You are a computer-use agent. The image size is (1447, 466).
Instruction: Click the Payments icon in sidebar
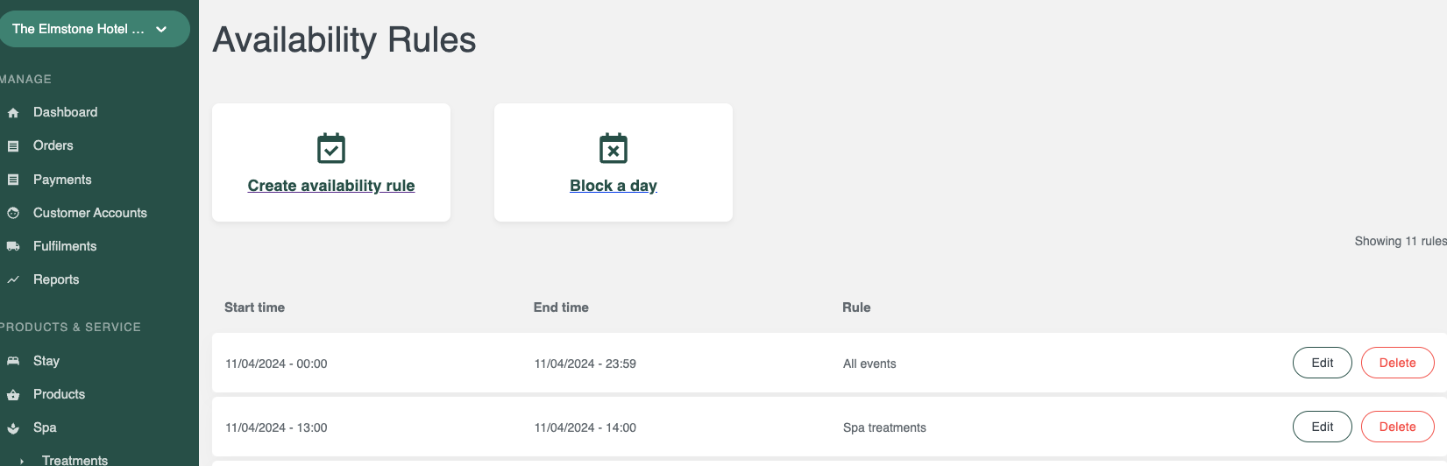[x=13, y=180]
